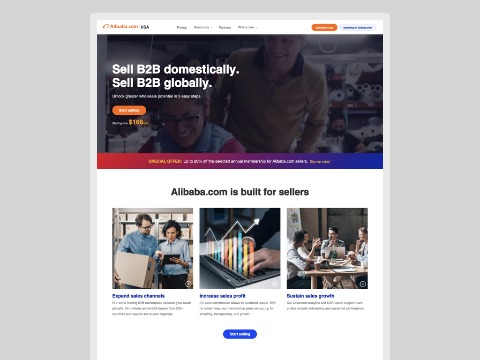480x360 pixels.
Task: Open the Expand sales channels heading
Action: (138, 296)
